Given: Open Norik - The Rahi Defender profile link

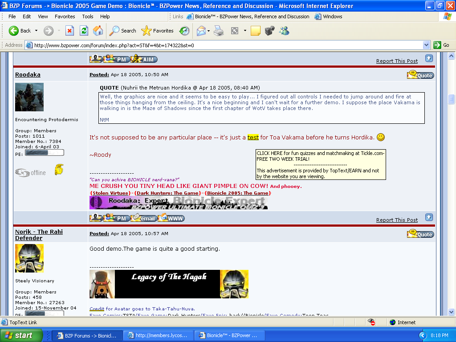Looking at the screenshot, I should click(x=39, y=235).
